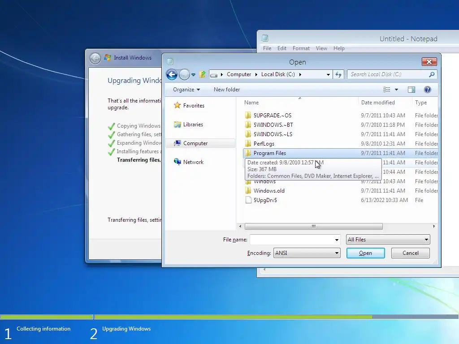Click the blue Back arrow in Open dialog
Viewport: 459px width, 344px height.
coord(172,75)
